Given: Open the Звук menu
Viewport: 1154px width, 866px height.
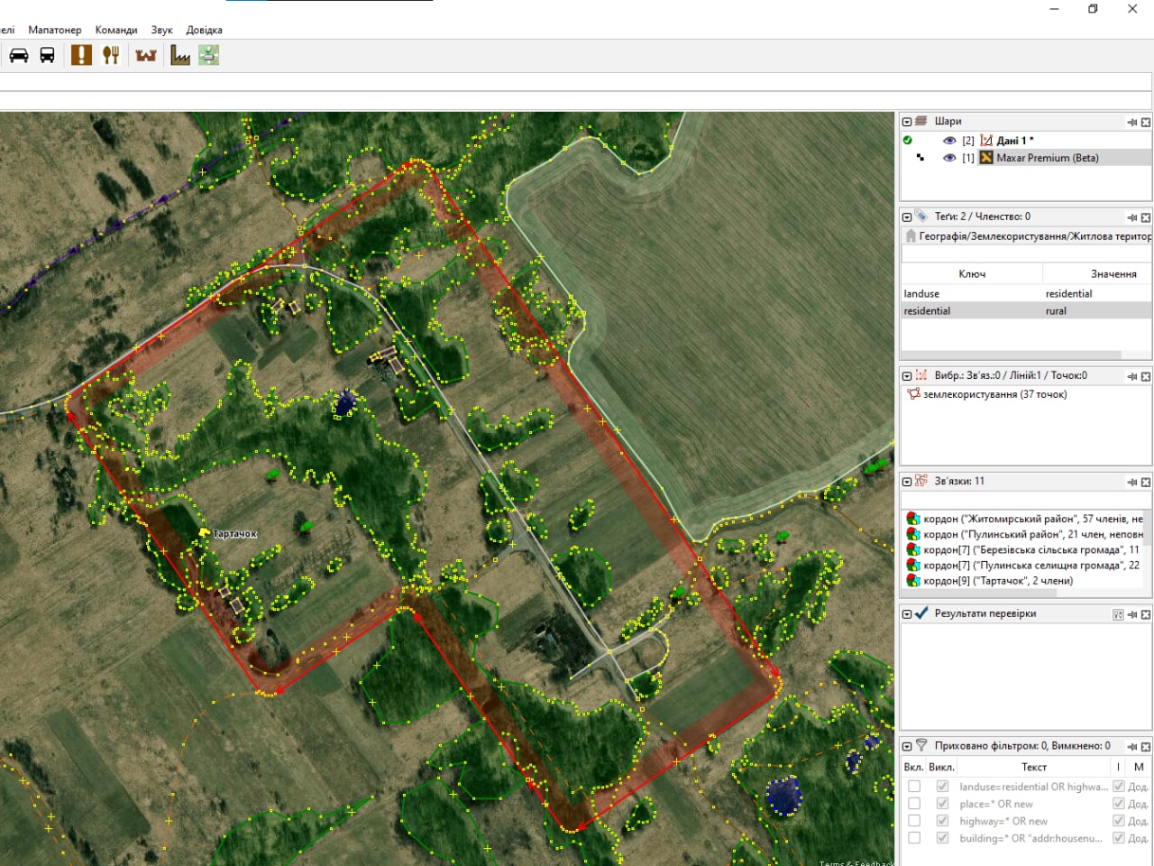Looking at the screenshot, I should point(162,30).
